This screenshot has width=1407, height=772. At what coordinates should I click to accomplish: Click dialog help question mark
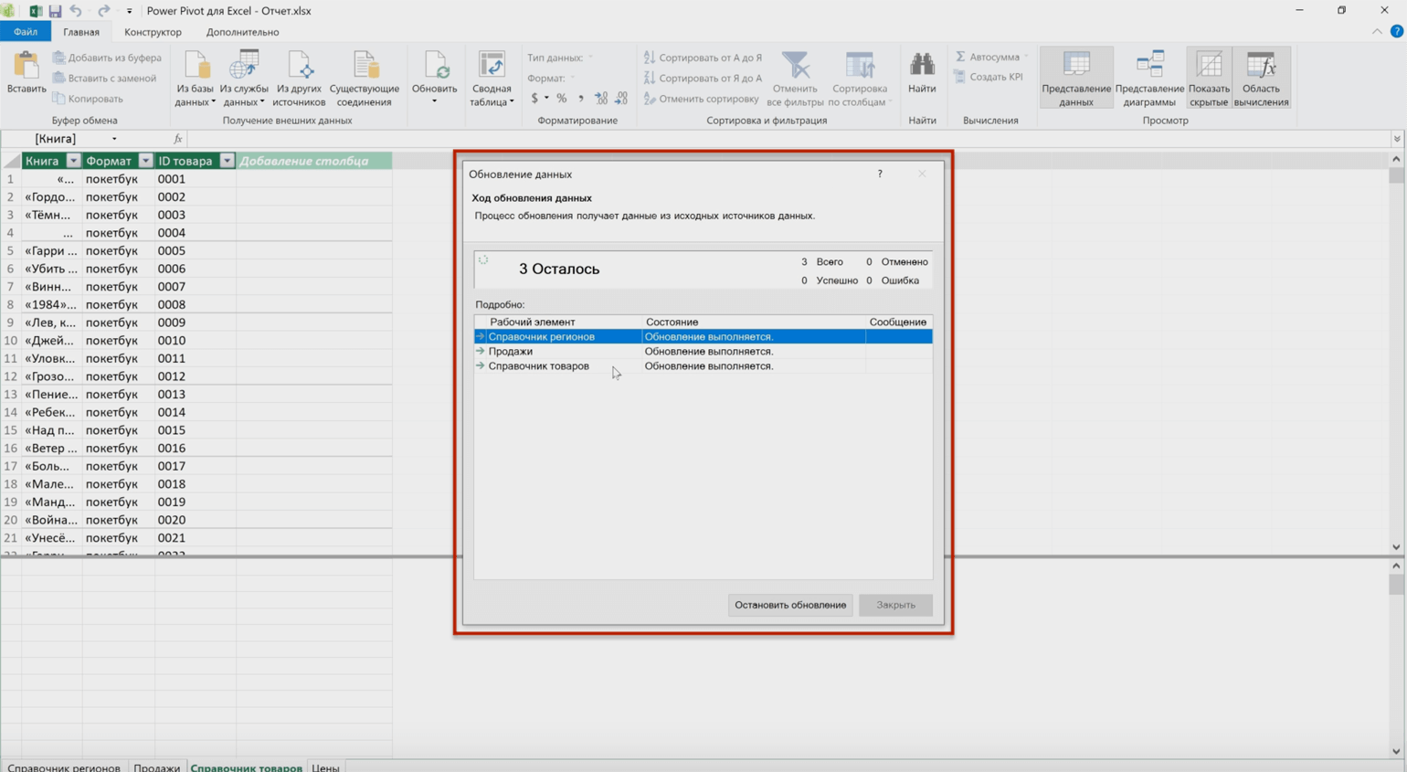pos(880,174)
